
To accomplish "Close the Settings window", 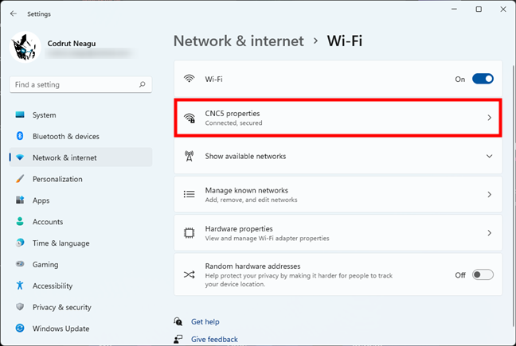I will [x=503, y=10].
